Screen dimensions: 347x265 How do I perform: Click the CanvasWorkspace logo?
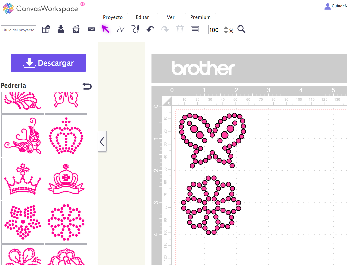[x=41, y=8]
